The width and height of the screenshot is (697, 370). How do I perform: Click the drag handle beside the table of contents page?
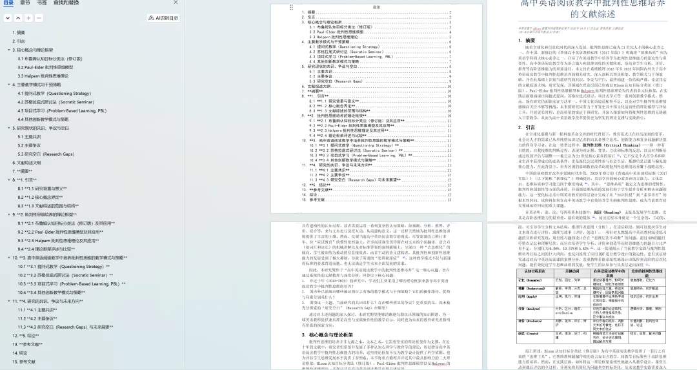[x=291, y=7]
